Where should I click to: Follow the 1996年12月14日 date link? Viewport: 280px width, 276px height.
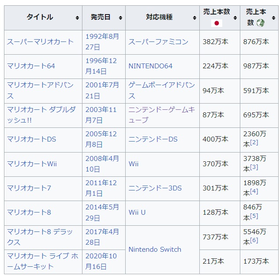coord(101,66)
